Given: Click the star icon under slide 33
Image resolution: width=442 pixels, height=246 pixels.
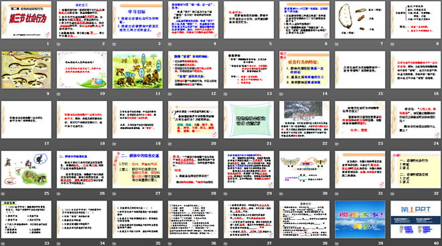Looking at the screenshot, I should coord(3,243).
